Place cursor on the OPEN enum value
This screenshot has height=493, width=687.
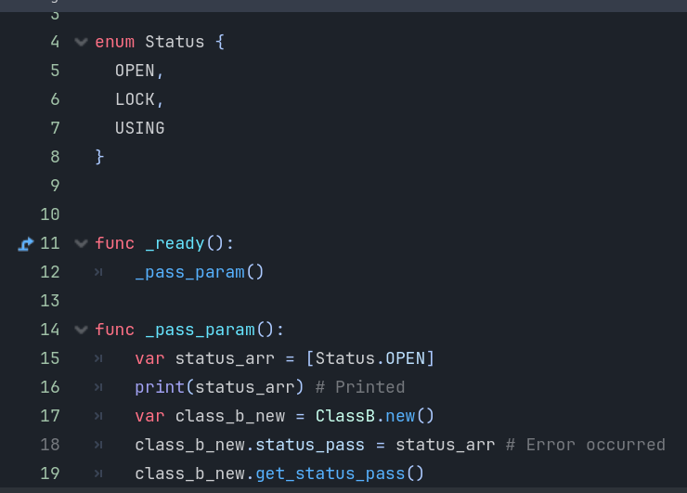coord(135,71)
